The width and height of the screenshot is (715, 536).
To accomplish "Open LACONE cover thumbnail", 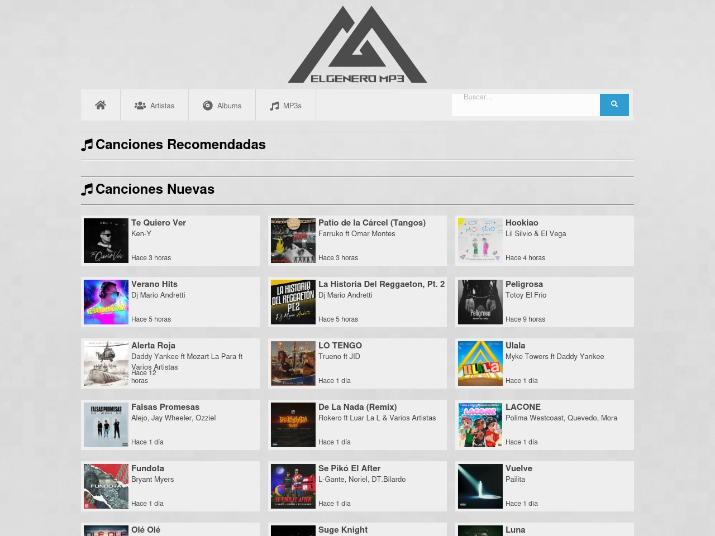I will pyautogui.click(x=480, y=425).
